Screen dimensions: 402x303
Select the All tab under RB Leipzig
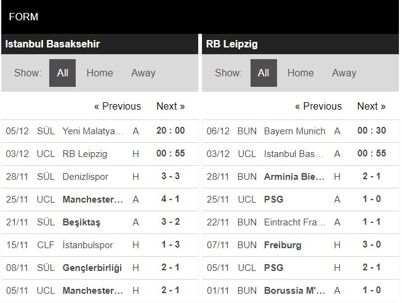[x=263, y=73]
